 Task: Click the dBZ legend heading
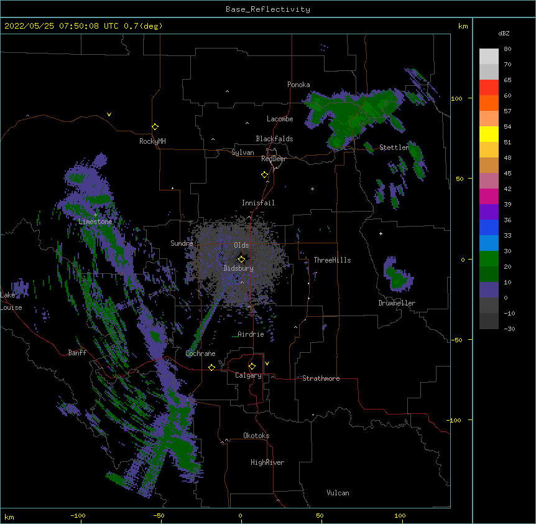tap(504, 33)
